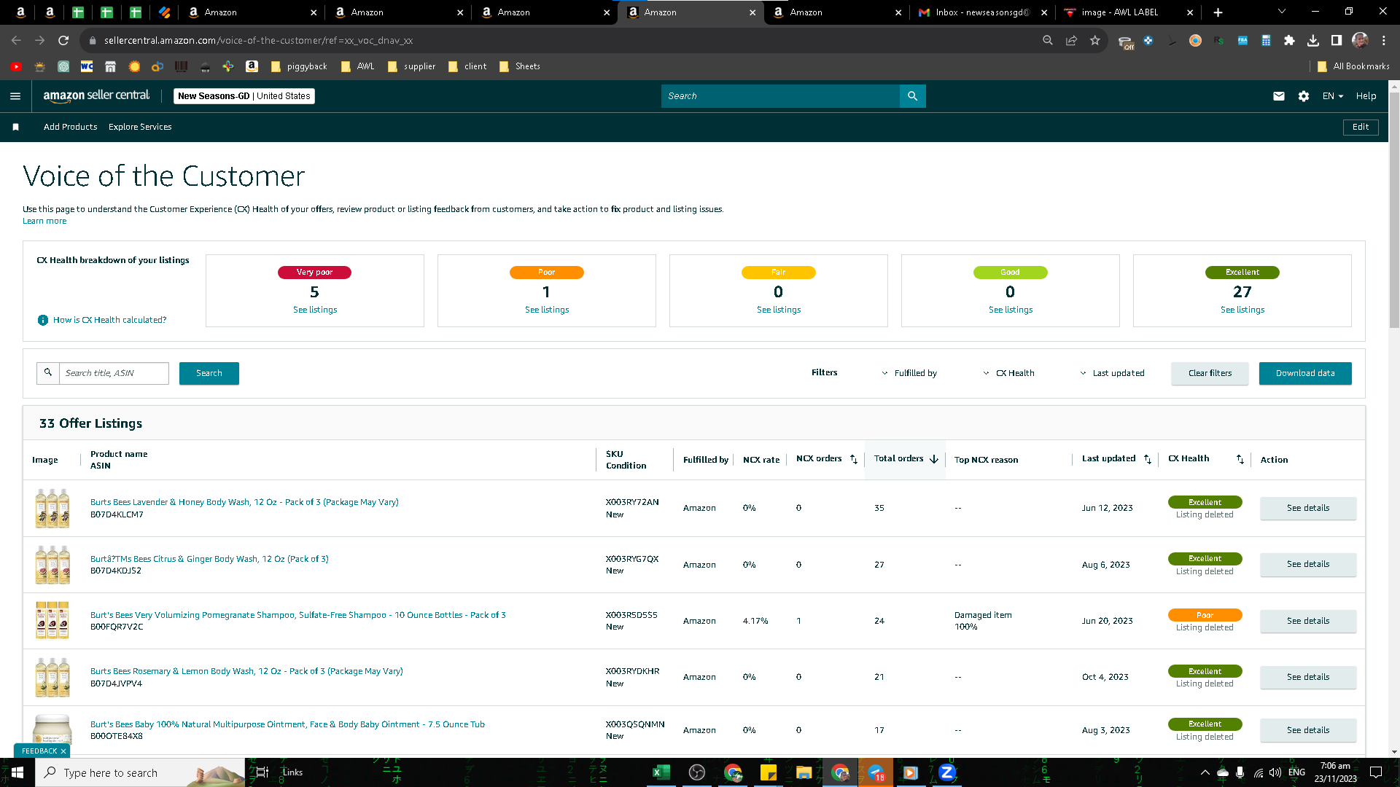Click the bookmark flag icon beside Add Products
The image size is (1400, 787).
click(x=15, y=127)
